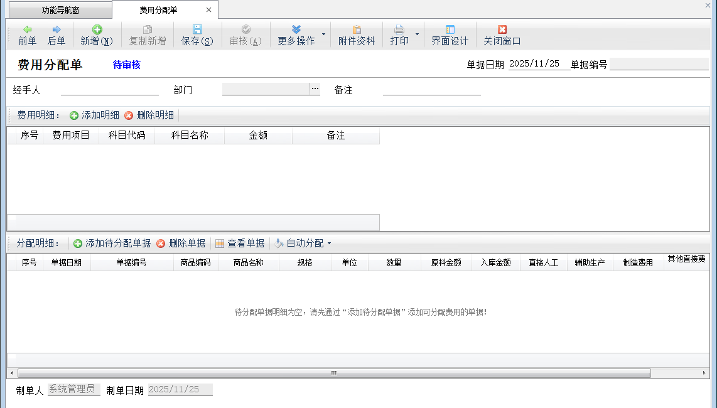Expand the 自动分配 dropdown
Screen dimensions: 717x408
(329, 244)
